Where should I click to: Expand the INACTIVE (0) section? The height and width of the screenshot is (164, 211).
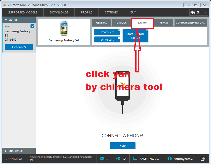pyautogui.click(x=6, y=151)
